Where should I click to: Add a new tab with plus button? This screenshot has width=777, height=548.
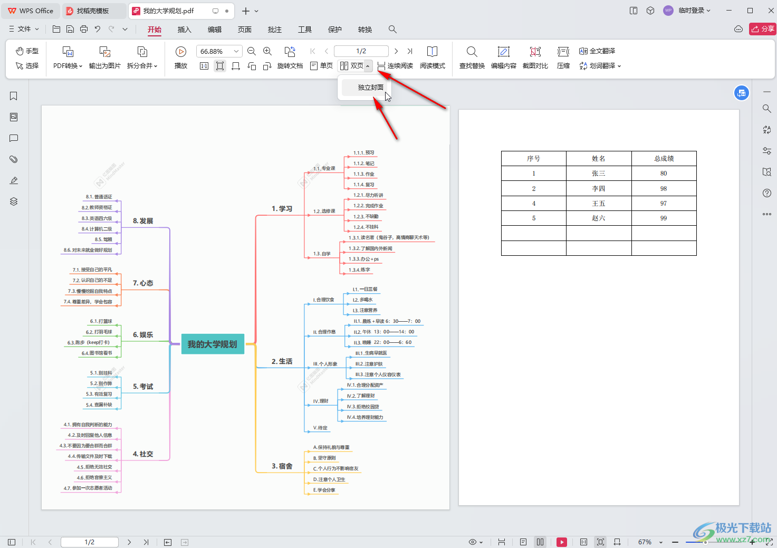pos(246,11)
